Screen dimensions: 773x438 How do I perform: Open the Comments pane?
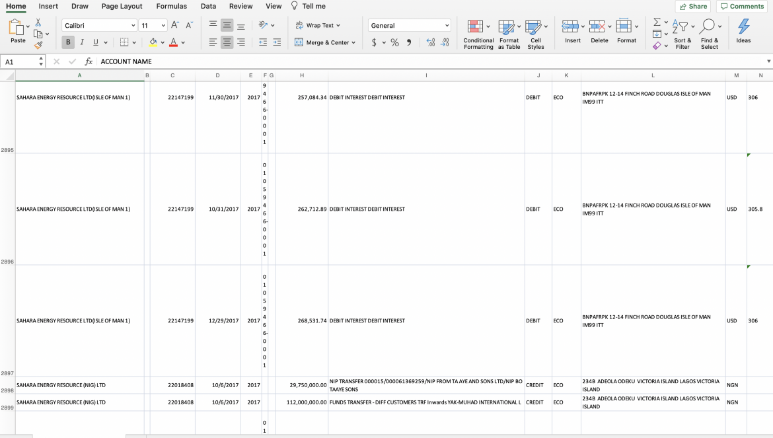click(x=742, y=7)
